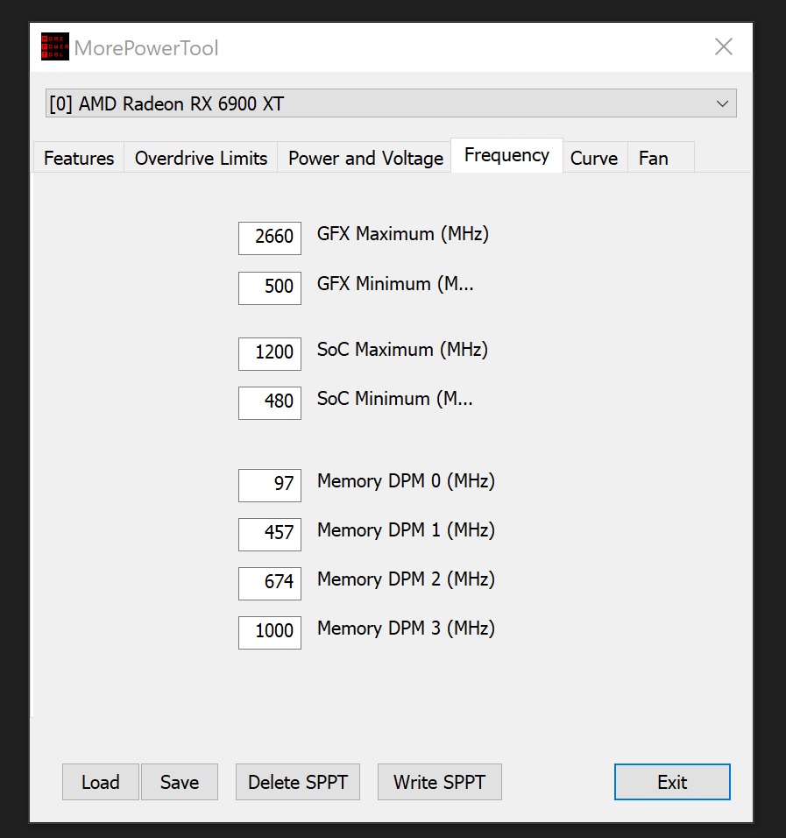
Task: Click the Write SPPT button
Action: click(x=439, y=782)
